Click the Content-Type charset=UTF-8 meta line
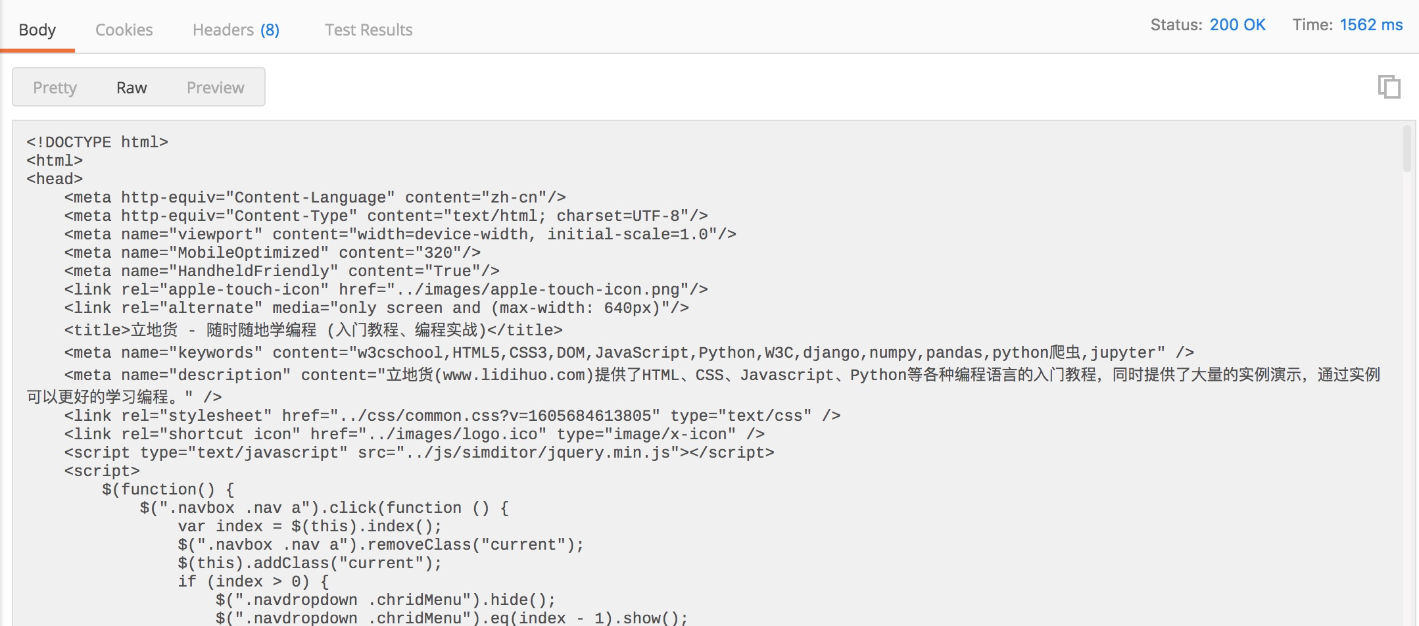 pos(386,216)
